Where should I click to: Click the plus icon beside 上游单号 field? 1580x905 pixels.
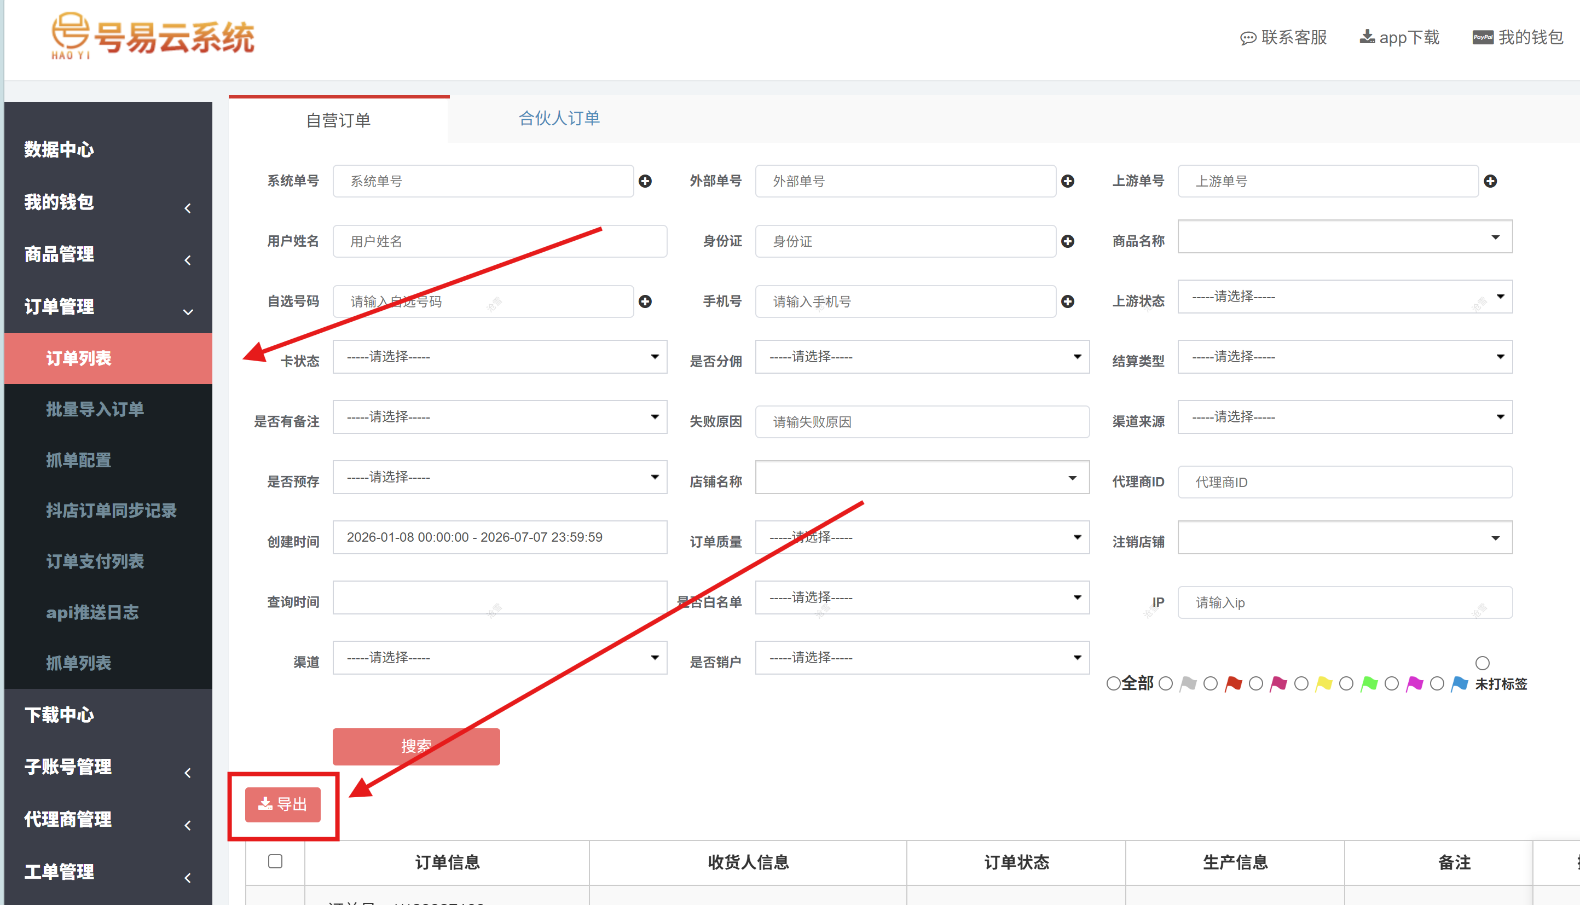tap(1490, 181)
